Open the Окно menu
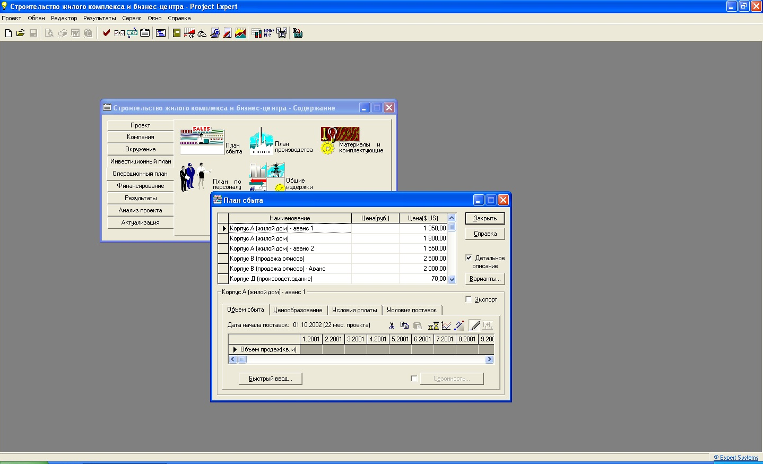Screen dimensions: 763x464 tap(154, 18)
